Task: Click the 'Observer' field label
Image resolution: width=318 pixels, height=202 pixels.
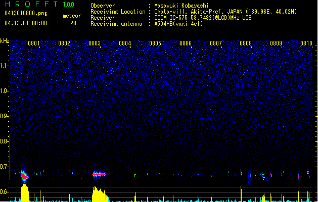Action: [x=103, y=6]
